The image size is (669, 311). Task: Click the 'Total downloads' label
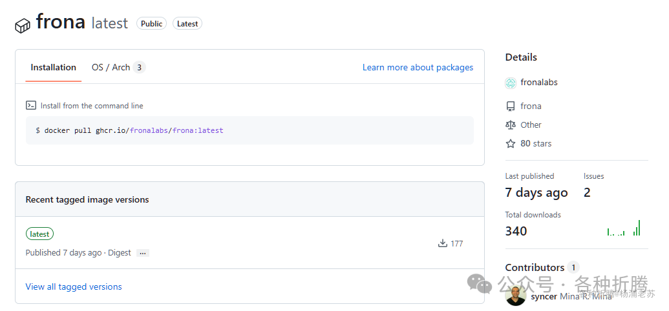(533, 215)
